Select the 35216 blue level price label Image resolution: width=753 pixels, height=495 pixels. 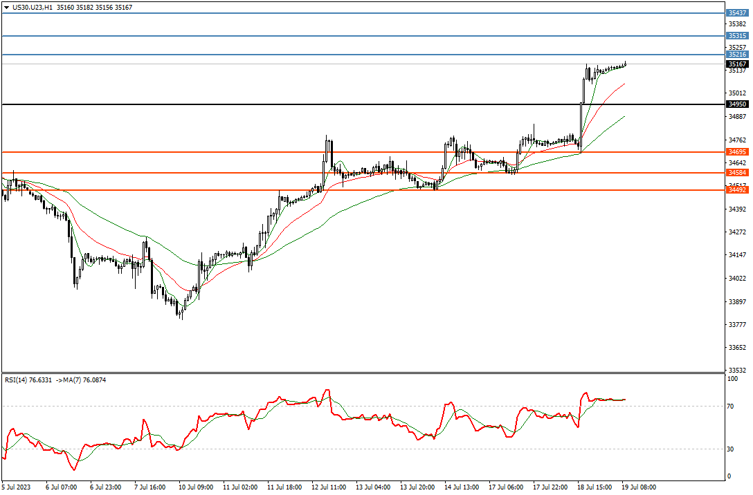(x=737, y=55)
